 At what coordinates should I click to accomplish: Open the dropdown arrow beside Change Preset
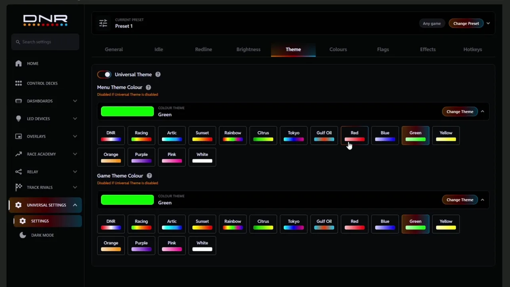click(x=488, y=24)
